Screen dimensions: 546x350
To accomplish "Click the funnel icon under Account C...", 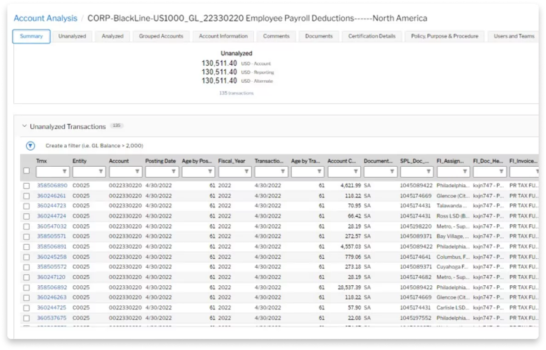I will [356, 171].
